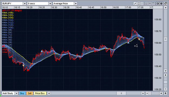Screen dimensions: 169x97
Task: Select the WMA (96) legend entry
Action: coord(7,30)
